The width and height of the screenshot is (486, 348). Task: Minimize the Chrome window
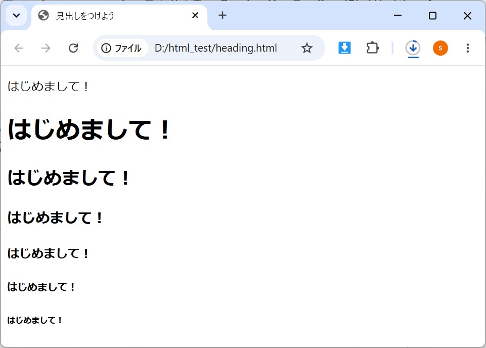(397, 15)
